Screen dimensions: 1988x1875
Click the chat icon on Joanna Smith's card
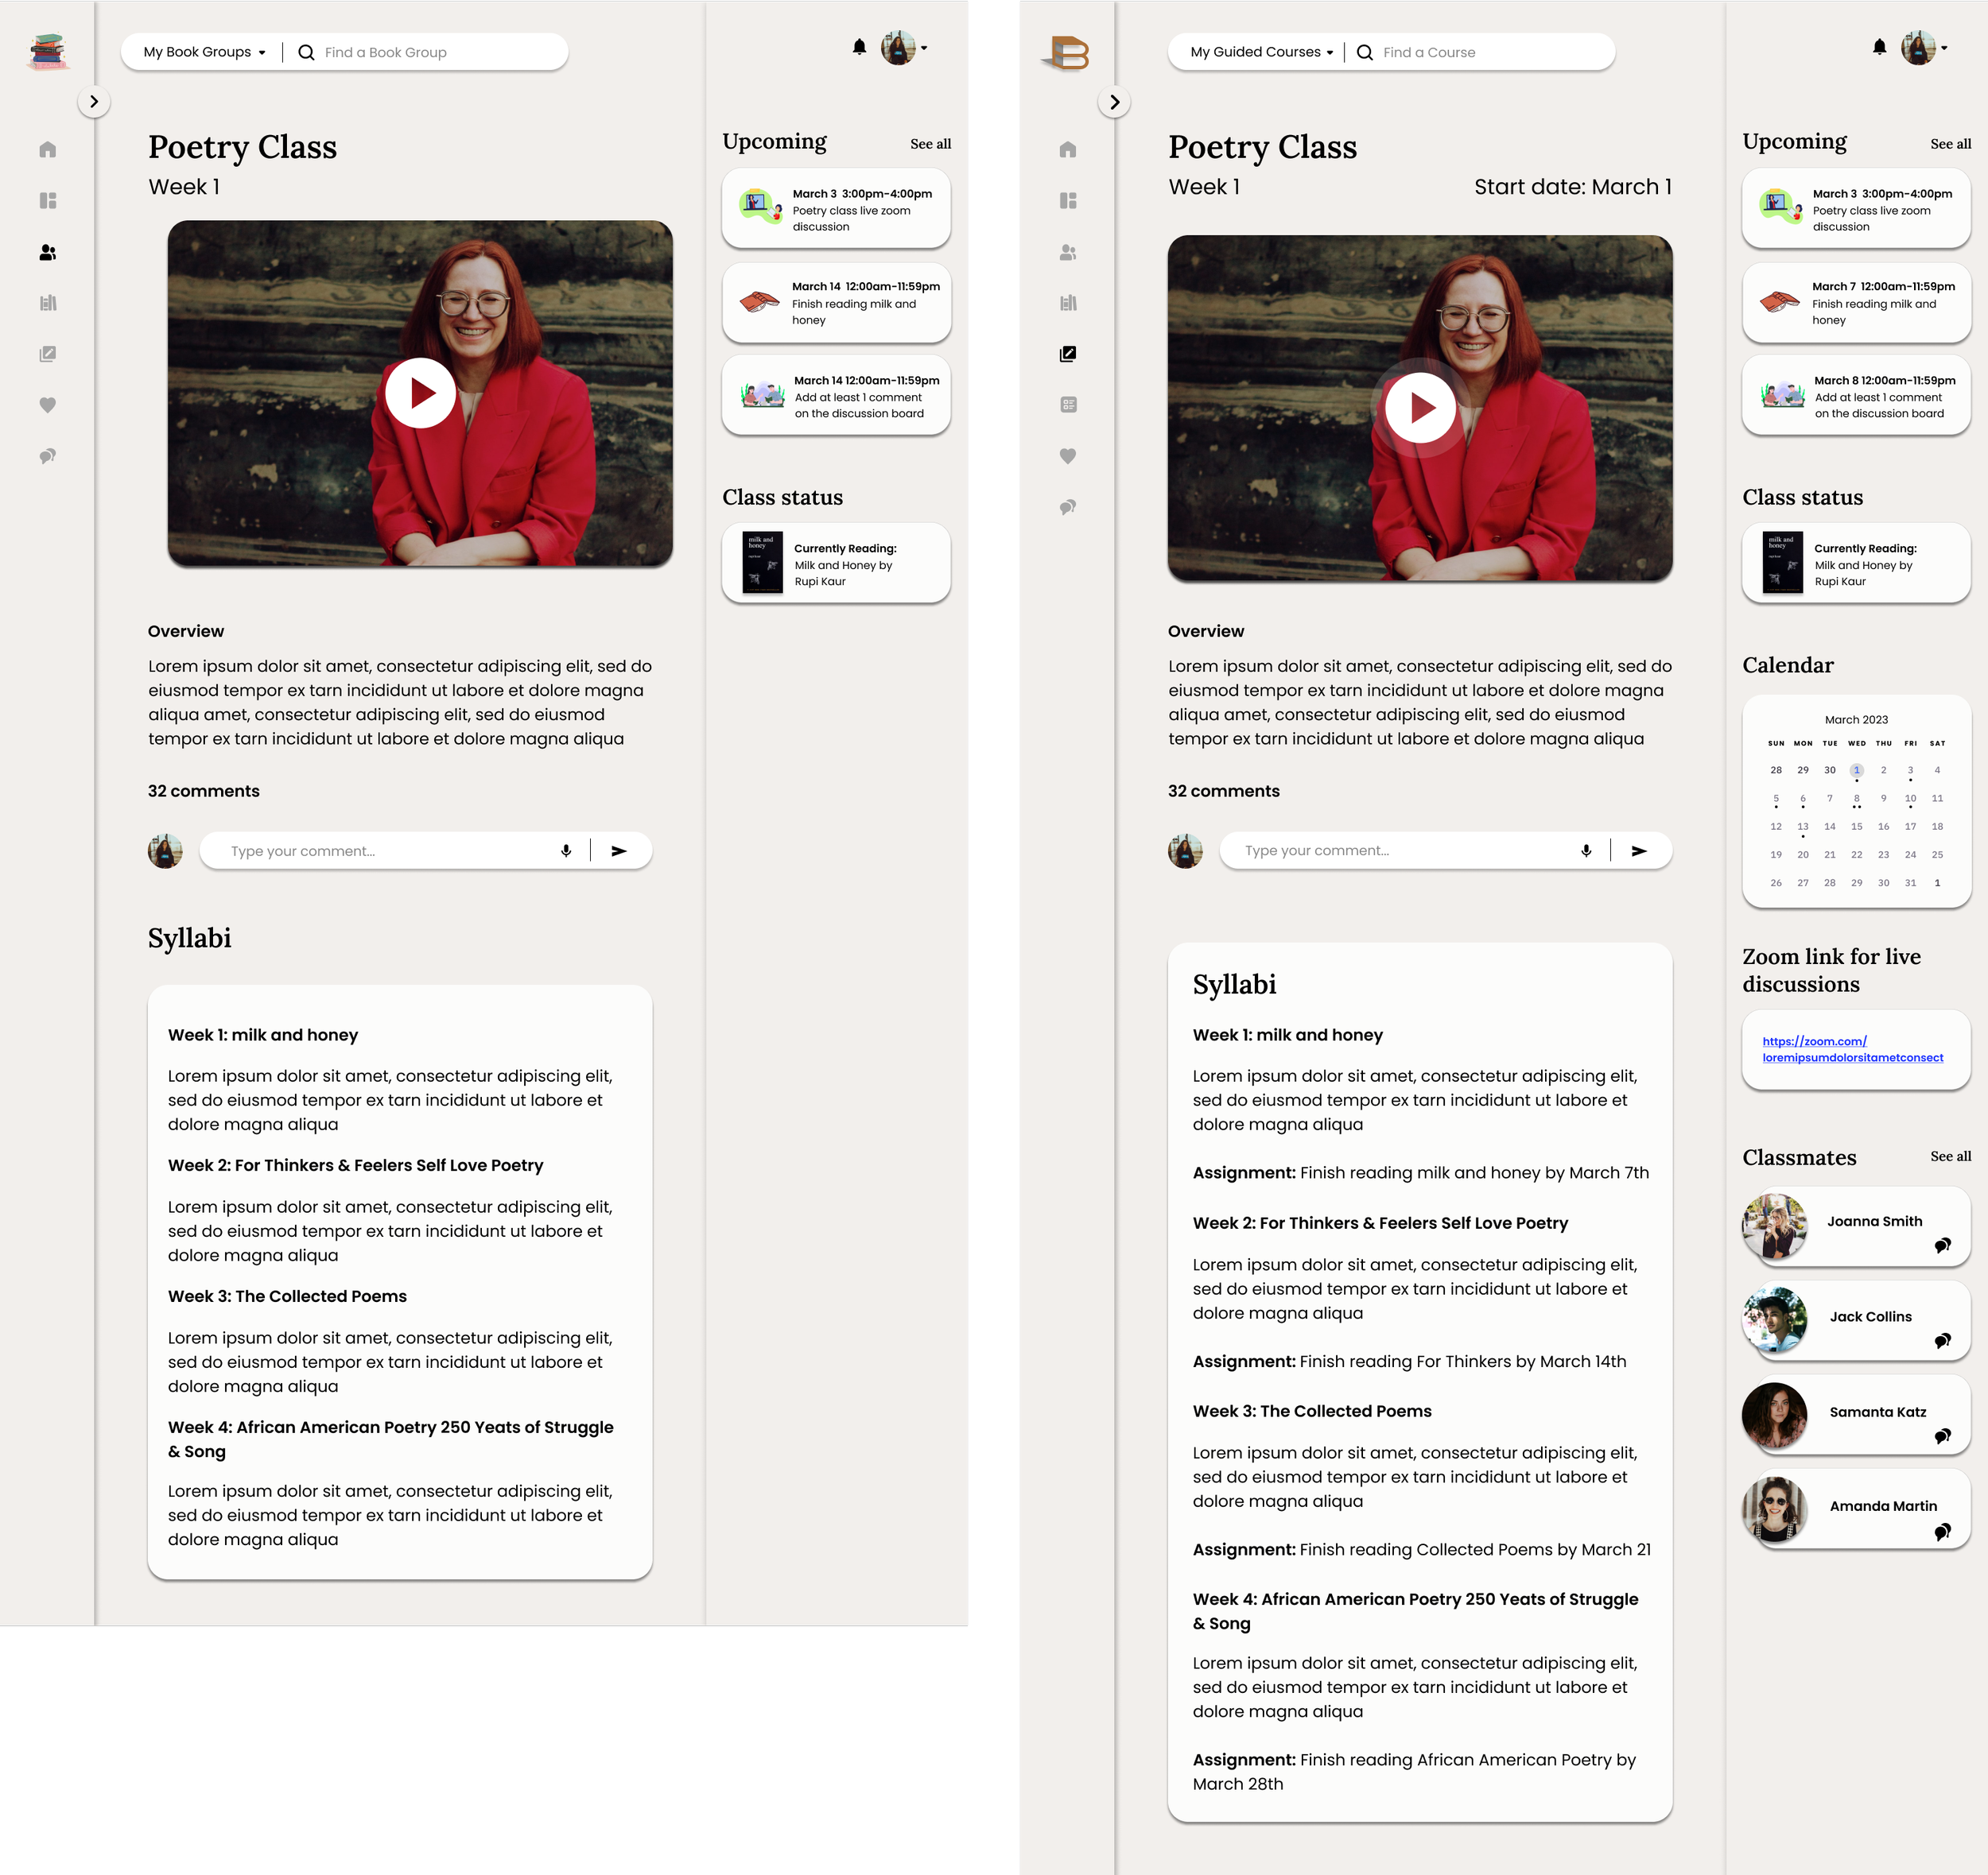click(x=1942, y=1245)
